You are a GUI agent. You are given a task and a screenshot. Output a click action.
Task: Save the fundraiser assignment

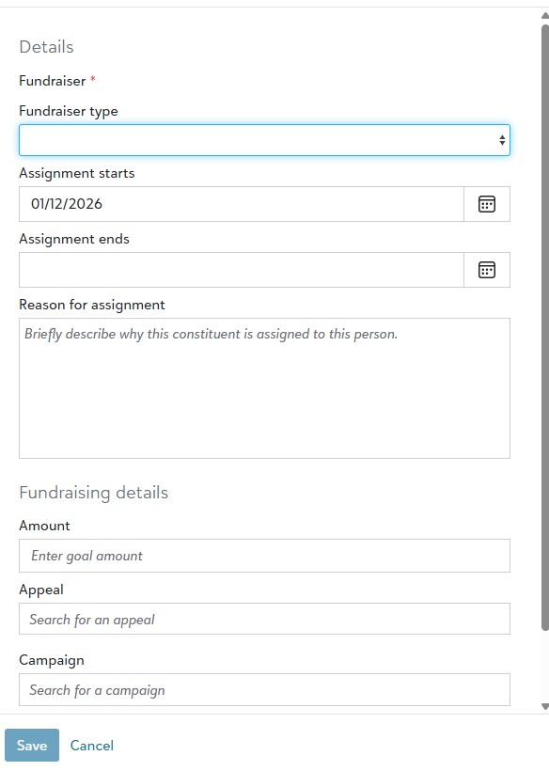(x=31, y=745)
